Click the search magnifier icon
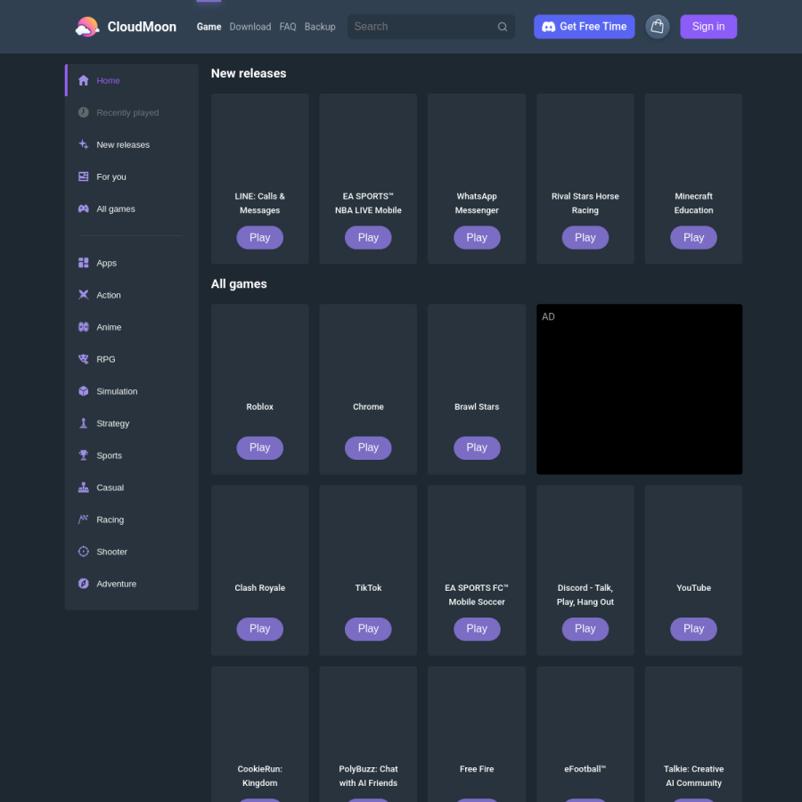 click(503, 27)
